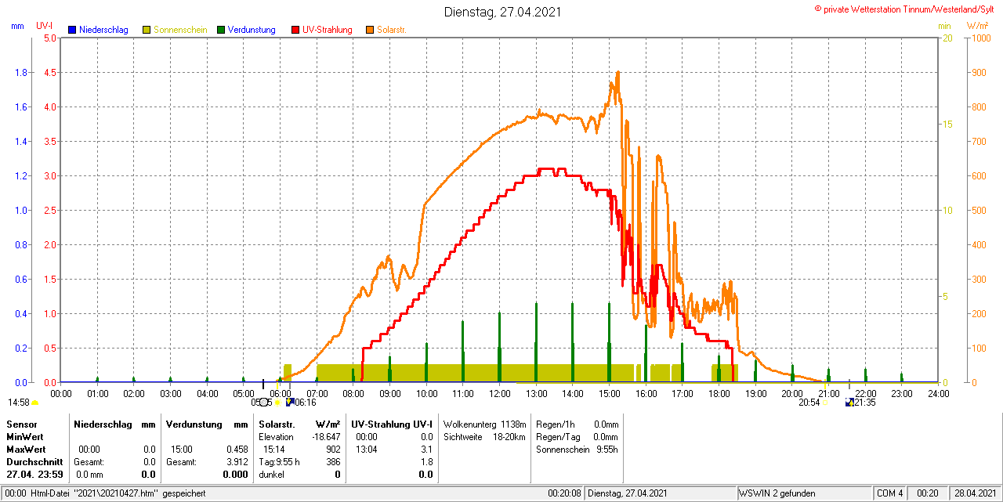Image resolution: width=1003 pixels, height=502 pixels.
Task: Click the 900 value on solar axis
Action: coord(979,73)
